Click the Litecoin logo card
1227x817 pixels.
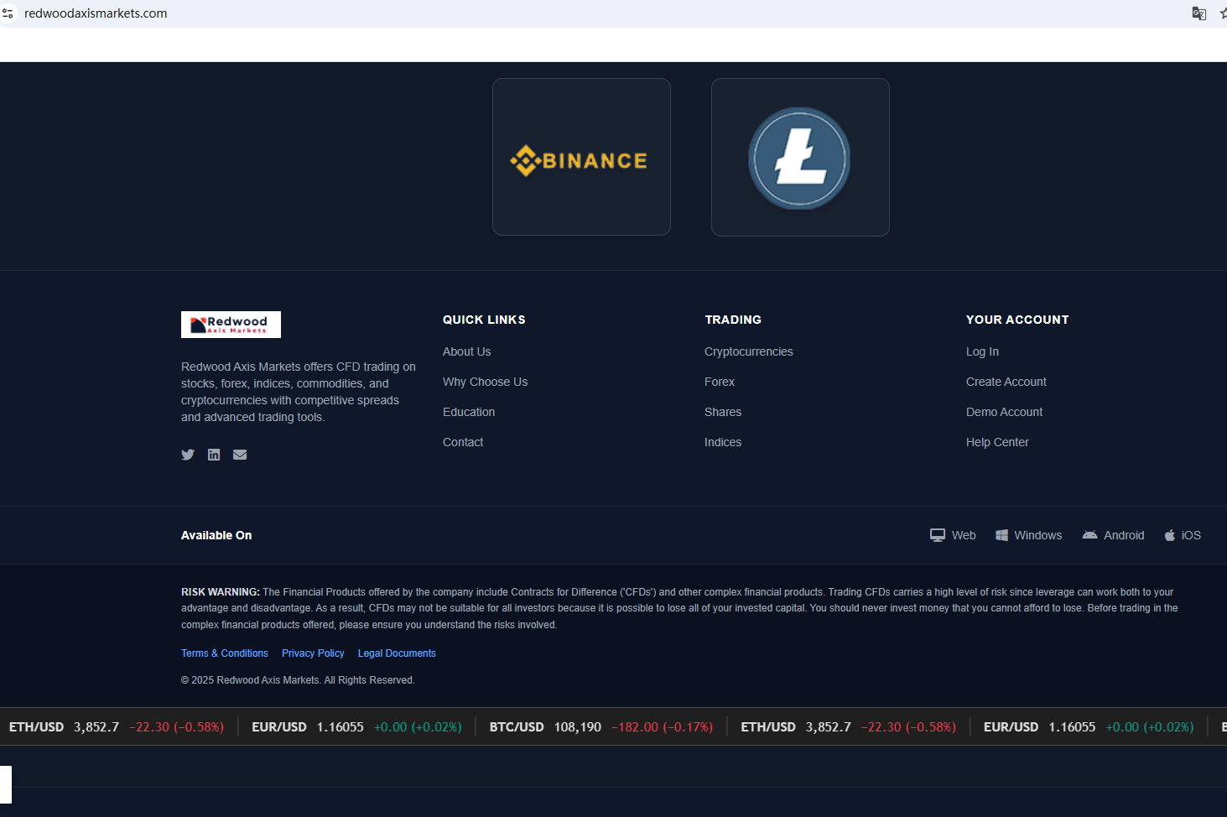point(800,157)
